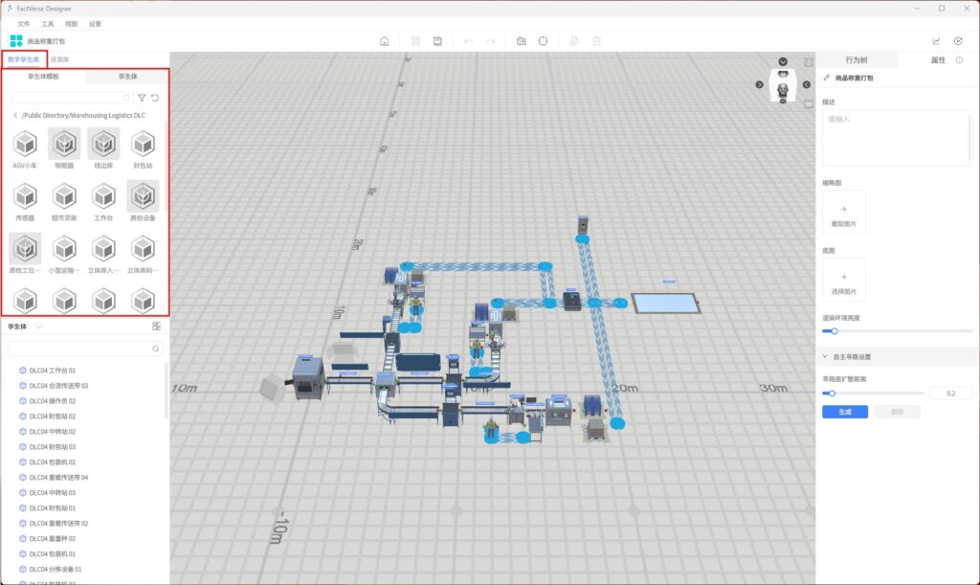Go back from Warehousing Logistics DLC folder
This screenshot has width=980, height=585.
click(14, 116)
